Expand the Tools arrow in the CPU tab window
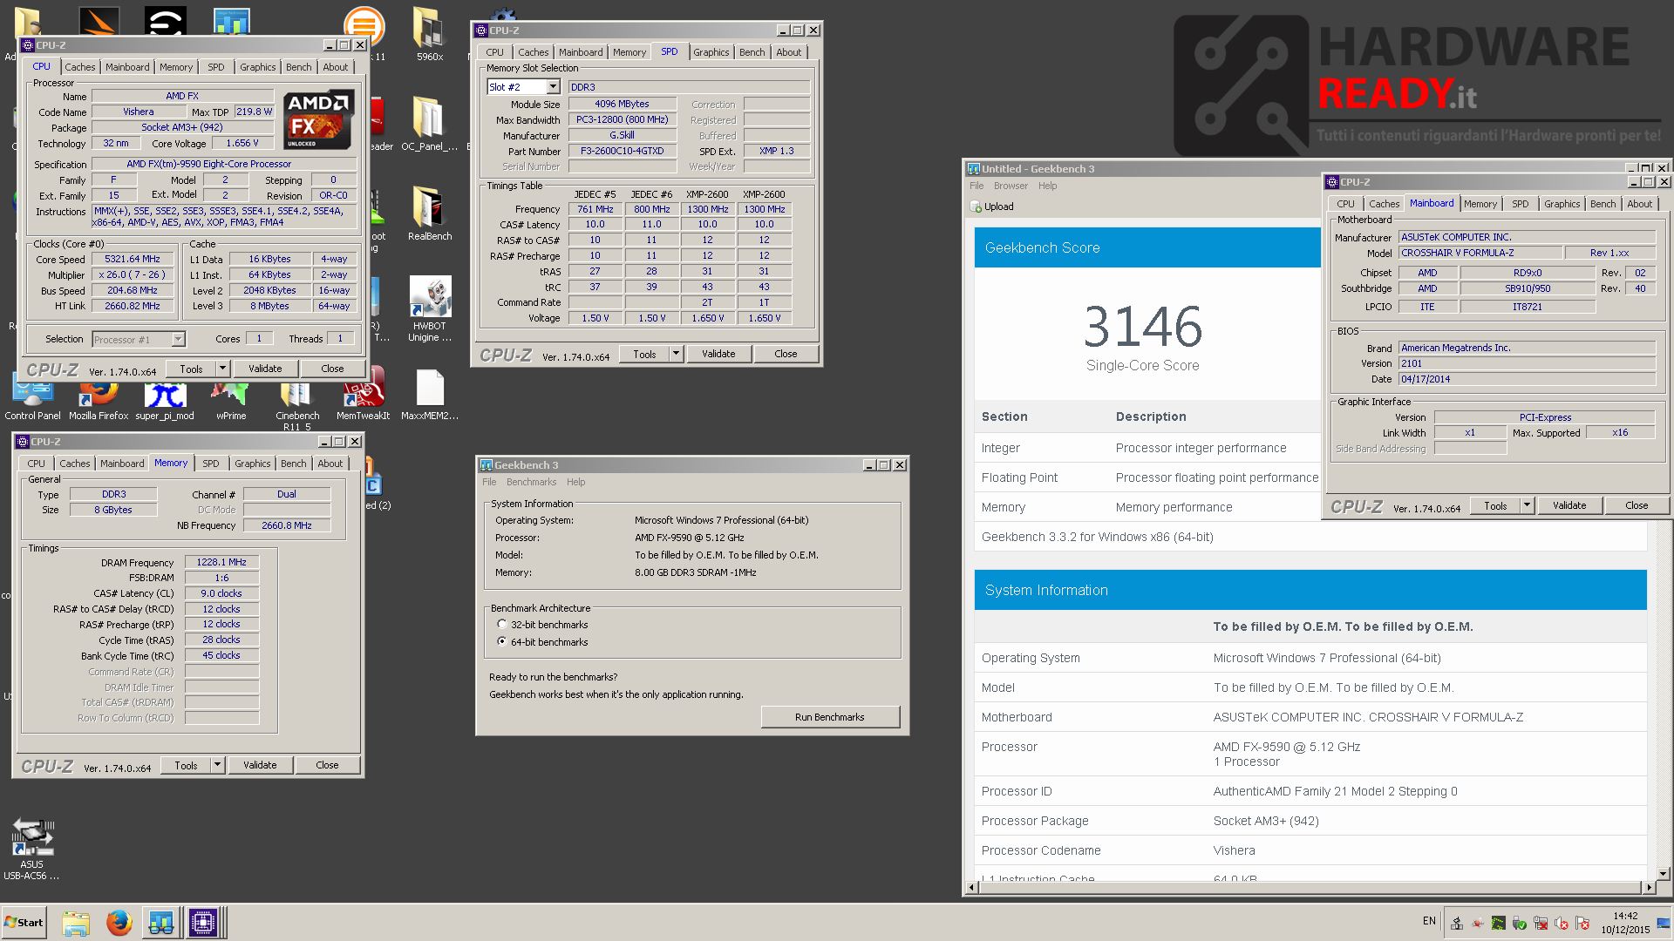This screenshot has width=1674, height=941. point(222,369)
